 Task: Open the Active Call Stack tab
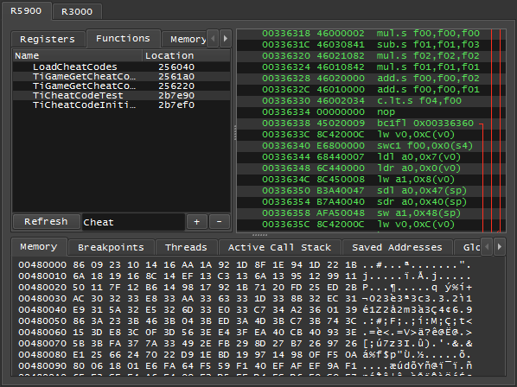tap(279, 247)
